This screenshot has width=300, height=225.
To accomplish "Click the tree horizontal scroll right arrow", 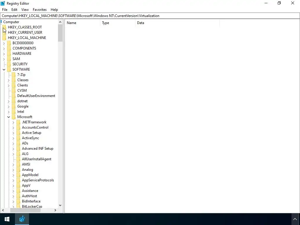I will pos(55,210).
